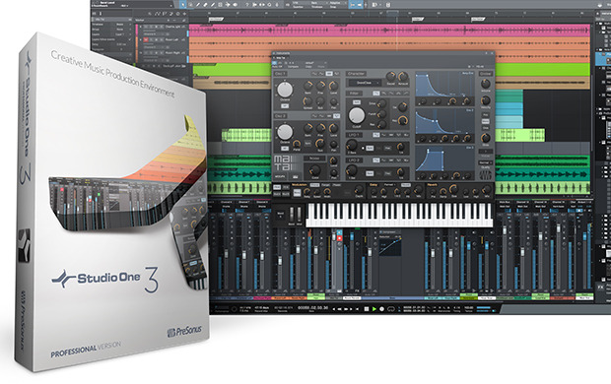
Task: Toggle the Loop button in transport
Action: point(391,309)
